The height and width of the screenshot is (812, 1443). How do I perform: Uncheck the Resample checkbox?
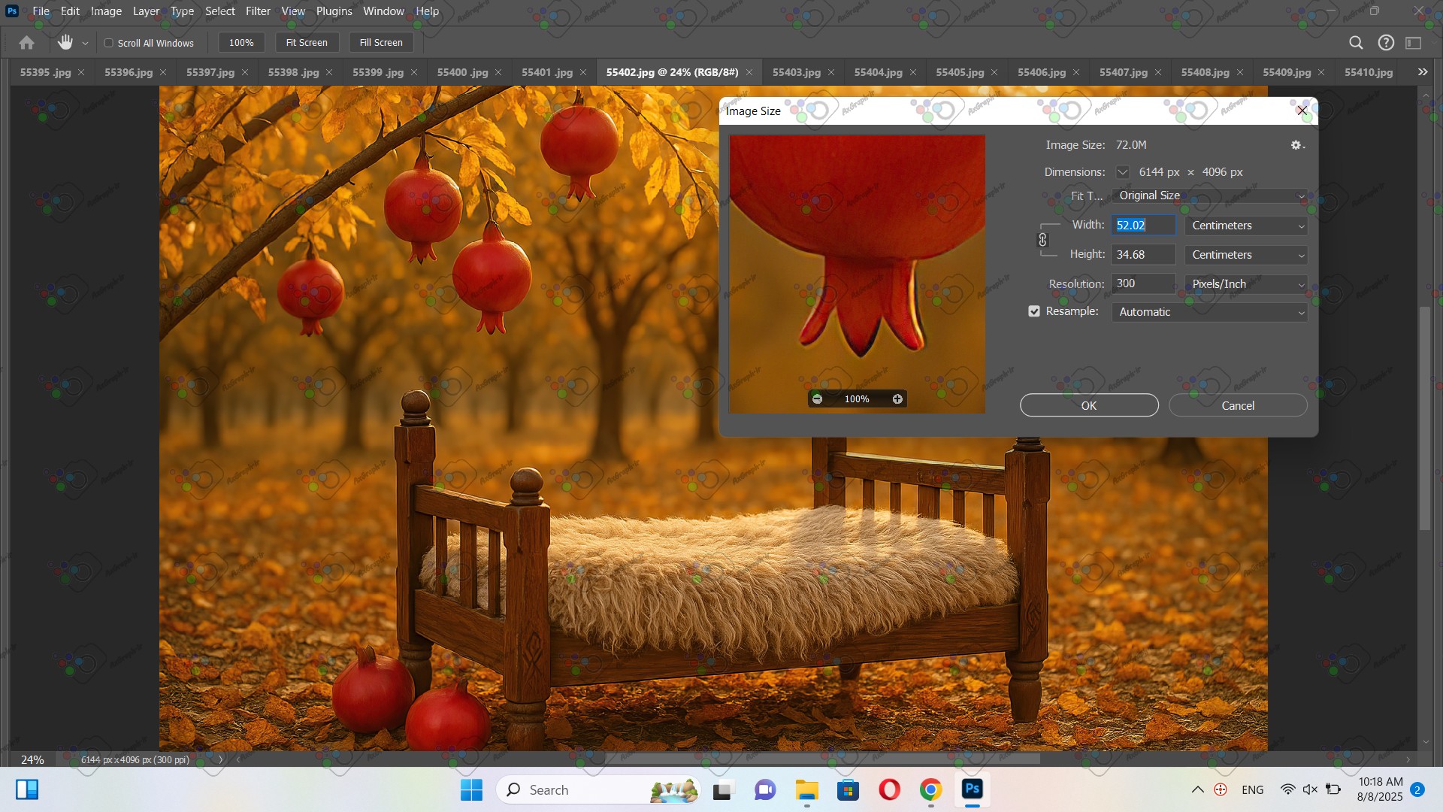click(1034, 311)
